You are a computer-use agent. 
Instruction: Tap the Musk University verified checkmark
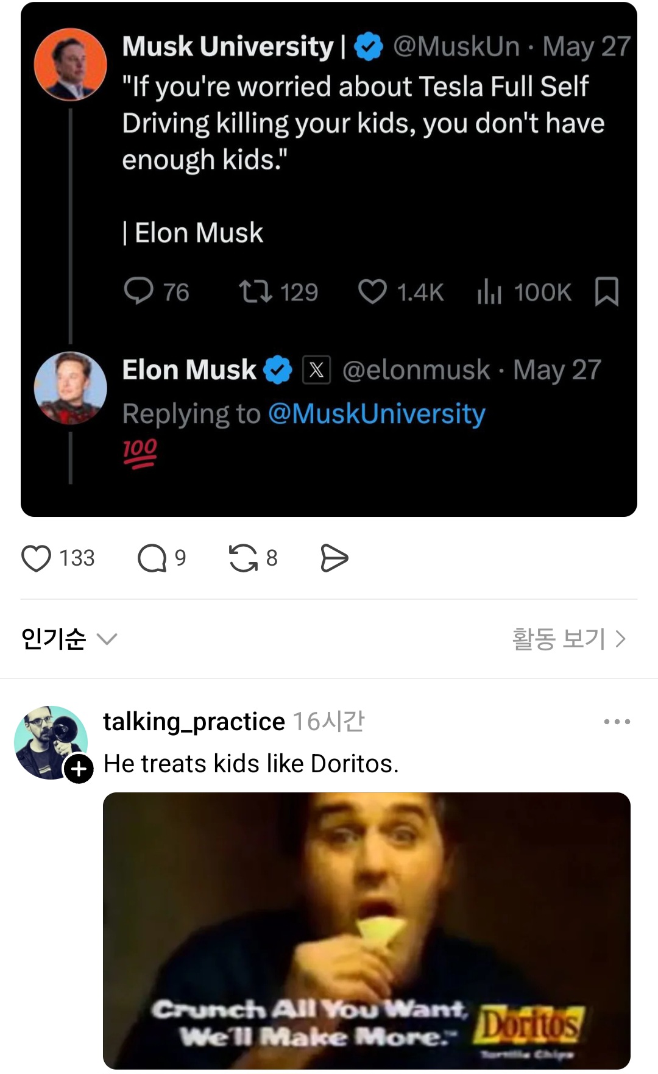click(x=368, y=47)
